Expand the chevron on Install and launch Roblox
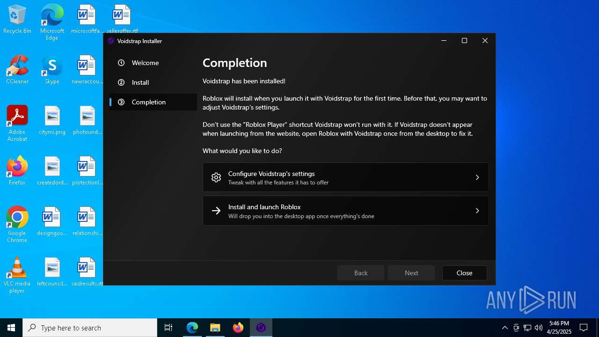The image size is (599, 337). click(477, 211)
